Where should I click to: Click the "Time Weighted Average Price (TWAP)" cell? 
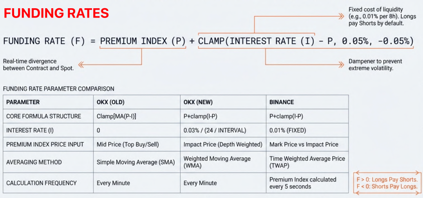(307, 162)
